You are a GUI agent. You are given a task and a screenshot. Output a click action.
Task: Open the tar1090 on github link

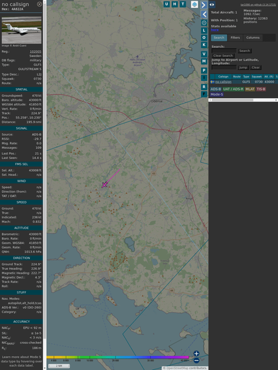pyautogui.click(x=258, y=5)
